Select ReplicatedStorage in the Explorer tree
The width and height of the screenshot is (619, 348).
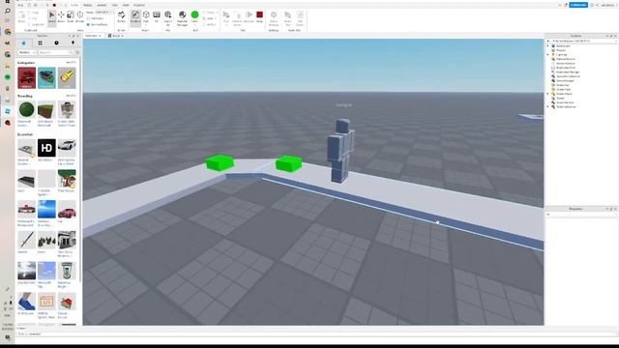568,72
